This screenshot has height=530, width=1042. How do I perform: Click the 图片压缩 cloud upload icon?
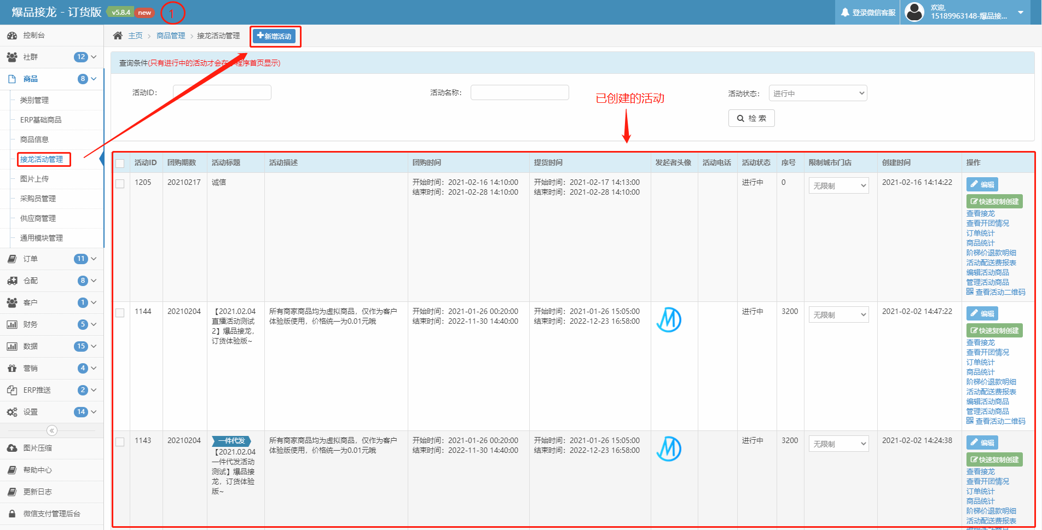pos(12,448)
